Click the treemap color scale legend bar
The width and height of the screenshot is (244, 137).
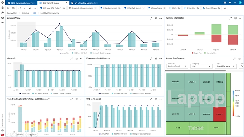click(233, 103)
